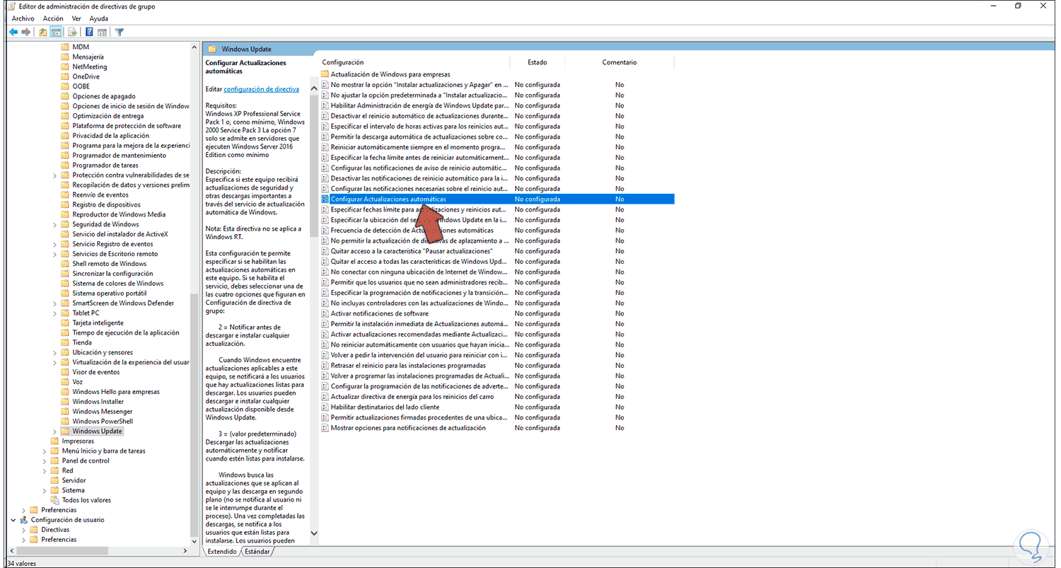Switch to the Extendido tab
The width and height of the screenshot is (1061, 568).
pos(221,552)
